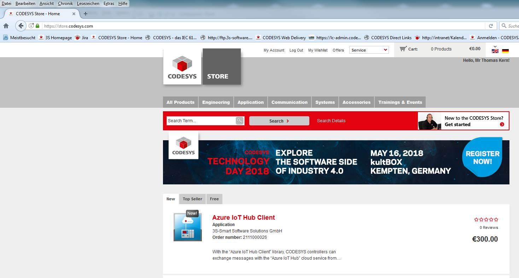Switch to the Top Seller tab
Image resolution: width=519 pixels, height=278 pixels.
click(192, 199)
